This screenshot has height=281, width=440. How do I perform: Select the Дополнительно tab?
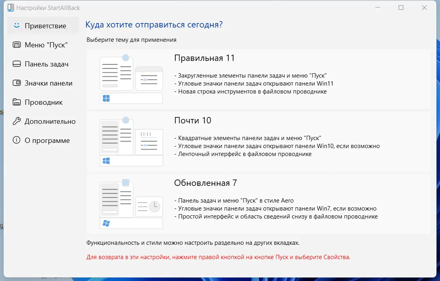pos(43,121)
